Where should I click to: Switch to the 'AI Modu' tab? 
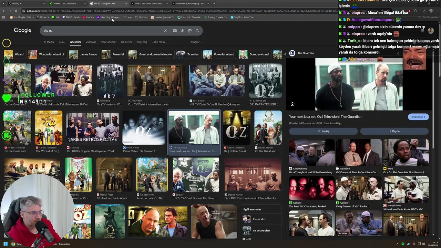[x=49, y=42]
